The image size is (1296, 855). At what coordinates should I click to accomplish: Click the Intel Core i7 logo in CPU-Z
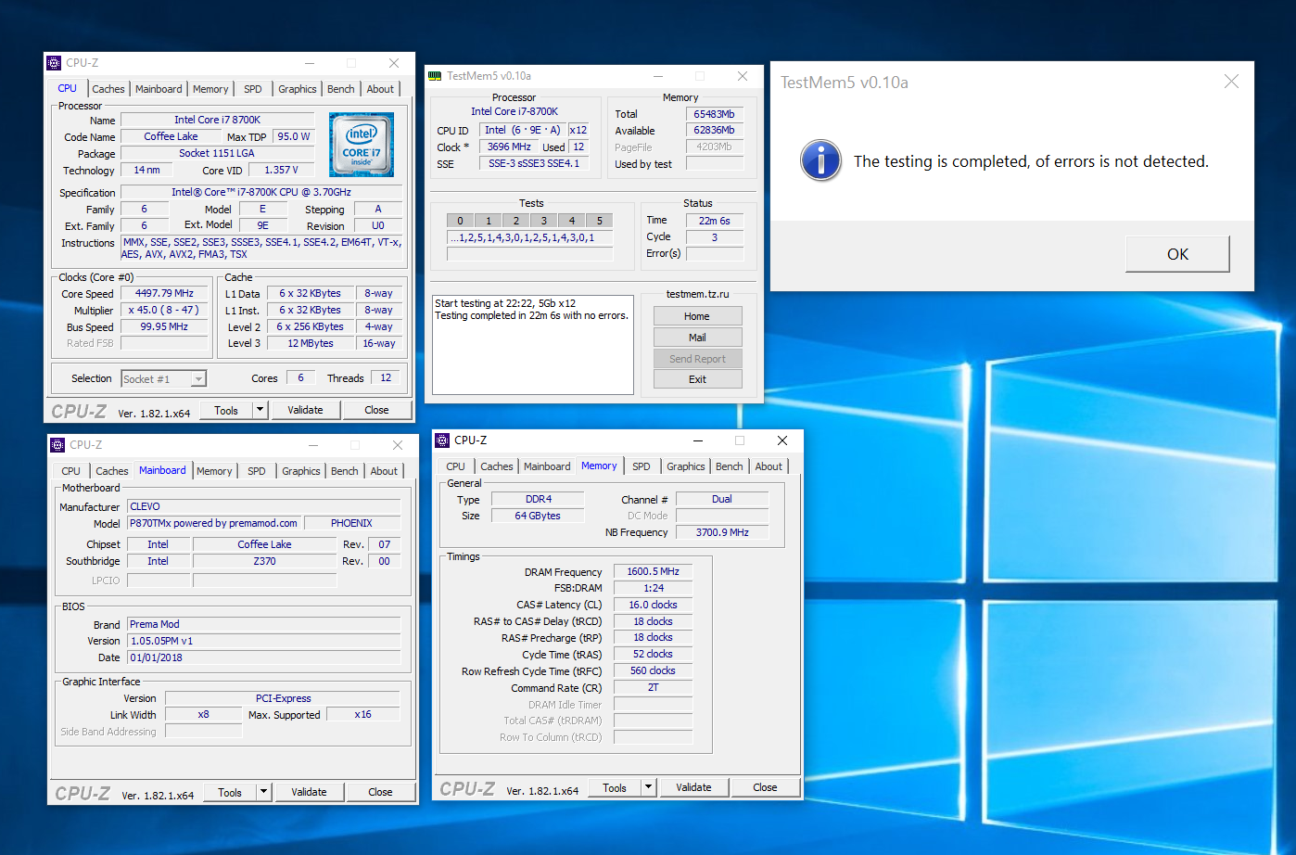point(362,145)
